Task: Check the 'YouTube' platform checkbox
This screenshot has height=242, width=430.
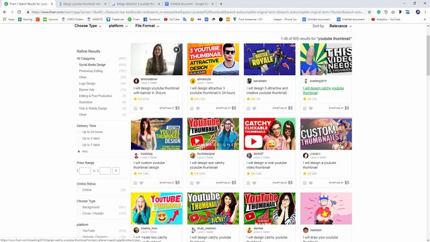Action: [79, 231]
